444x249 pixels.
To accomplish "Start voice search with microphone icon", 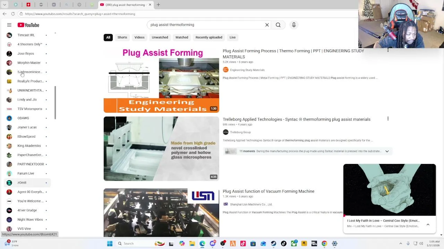I will tap(294, 25).
